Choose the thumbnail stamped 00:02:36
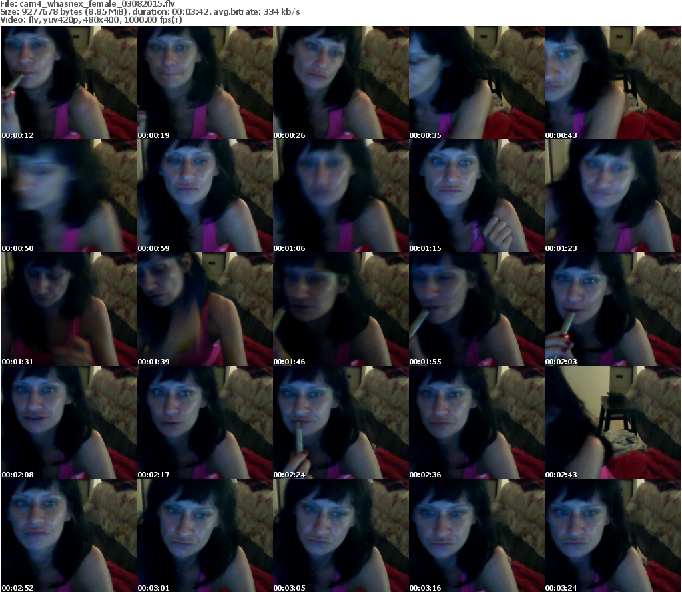 pos(476,422)
